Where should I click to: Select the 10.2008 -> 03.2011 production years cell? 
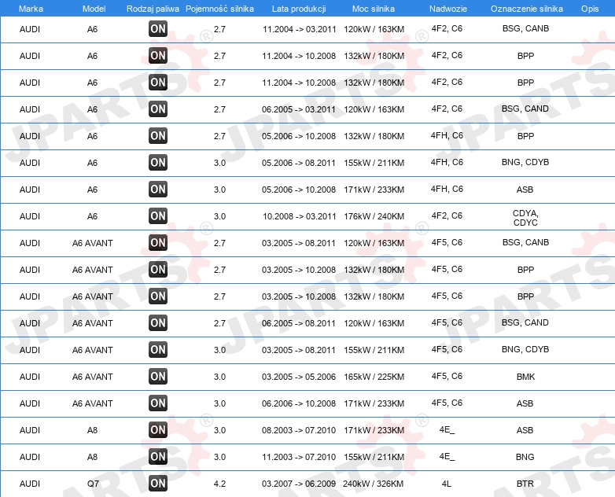coord(300,216)
